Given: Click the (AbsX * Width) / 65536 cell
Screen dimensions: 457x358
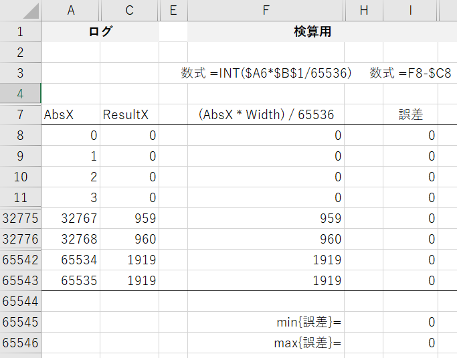Looking at the screenshot, I should (x=266, y=114).
